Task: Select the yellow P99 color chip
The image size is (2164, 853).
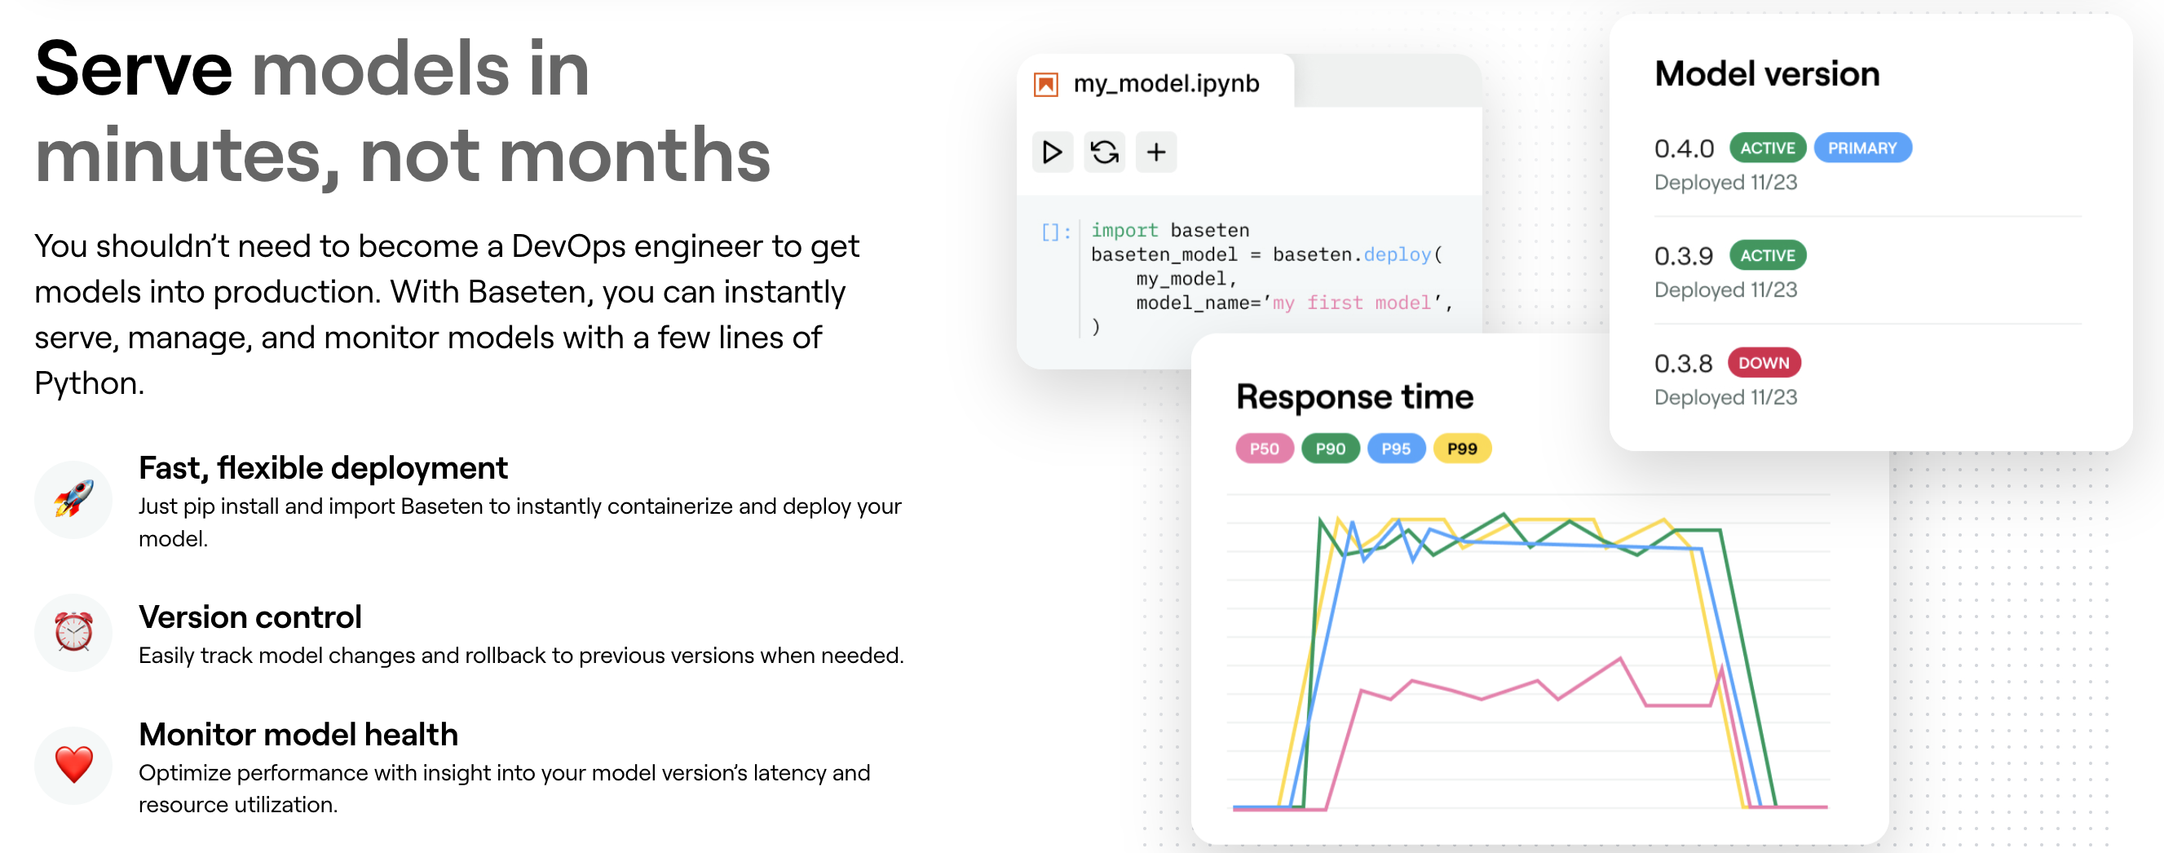Action: [1462, 449]
